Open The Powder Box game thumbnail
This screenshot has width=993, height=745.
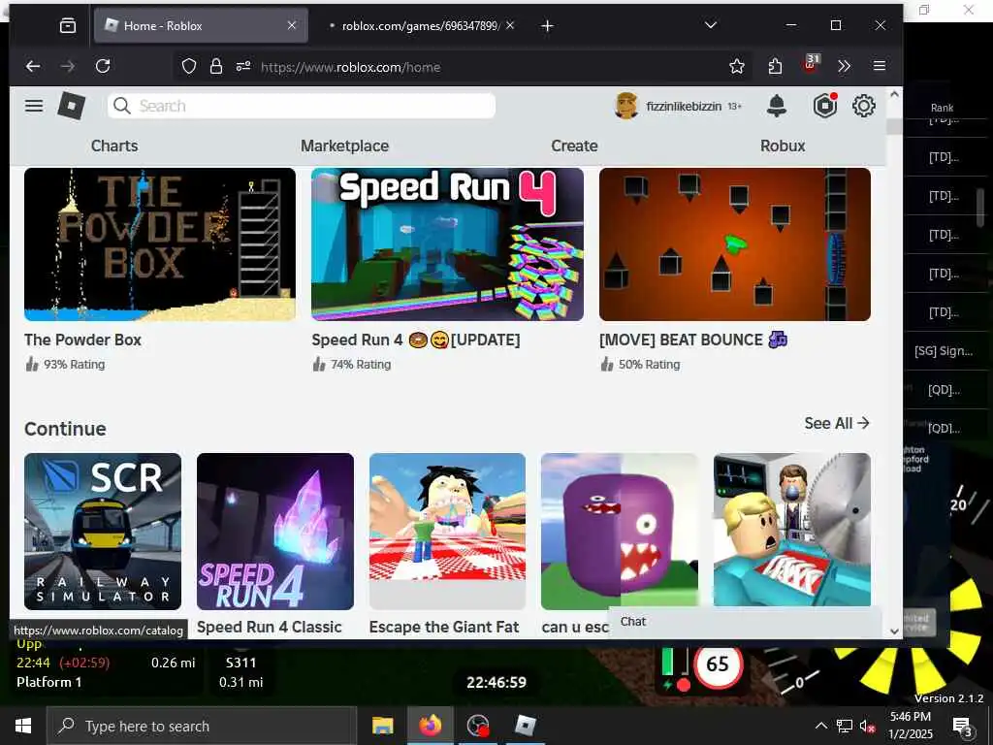click(160, 244)
